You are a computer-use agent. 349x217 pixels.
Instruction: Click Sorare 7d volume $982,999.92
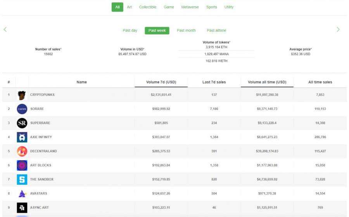coord(161,109)
